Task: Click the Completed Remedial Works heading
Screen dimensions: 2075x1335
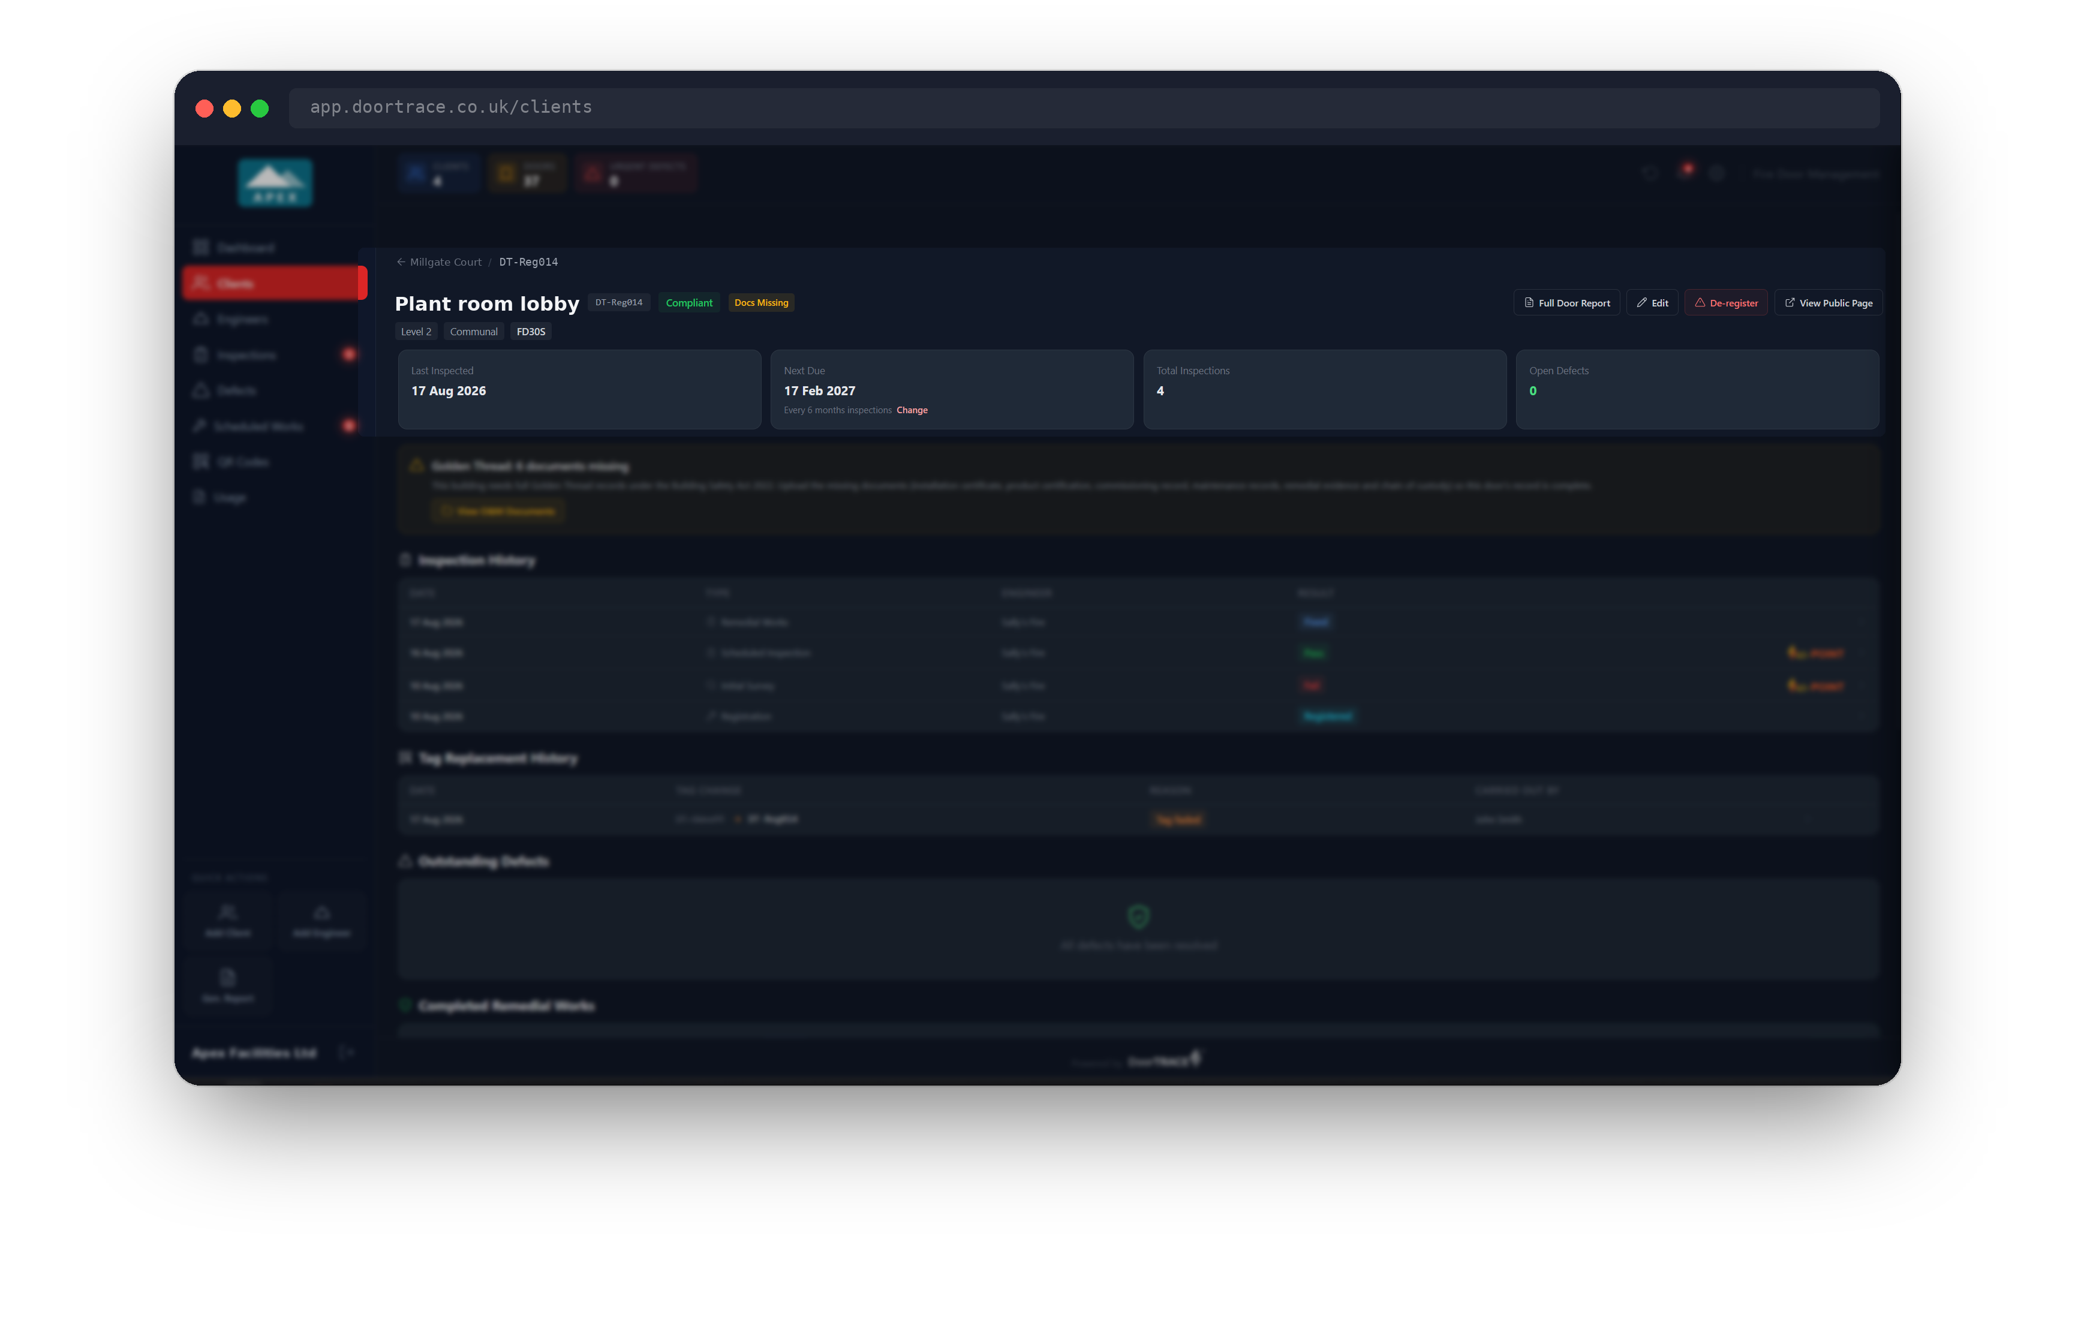Action: (506, 1006)
